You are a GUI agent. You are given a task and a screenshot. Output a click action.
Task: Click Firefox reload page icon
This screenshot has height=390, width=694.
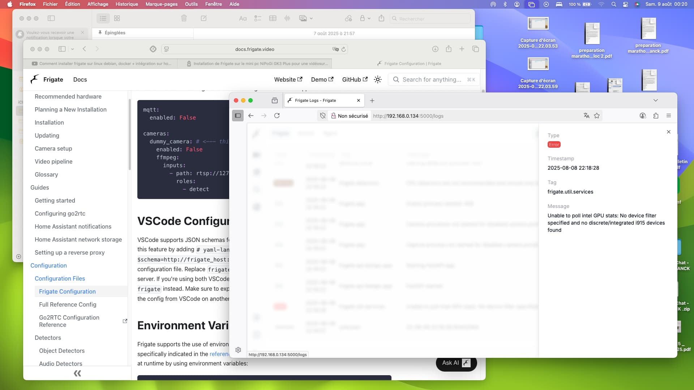(x=277, y=116)
